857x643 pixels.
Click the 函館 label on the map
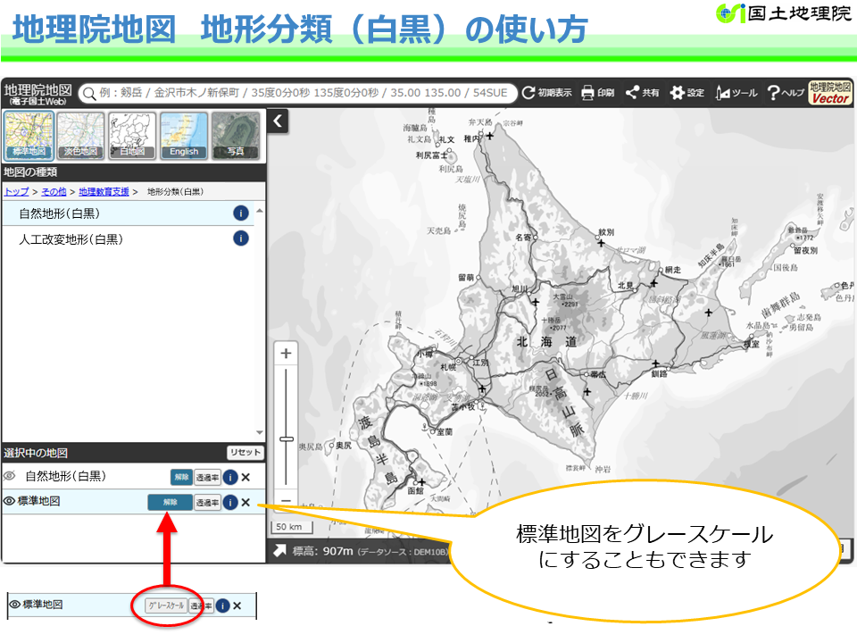(416, 491)
